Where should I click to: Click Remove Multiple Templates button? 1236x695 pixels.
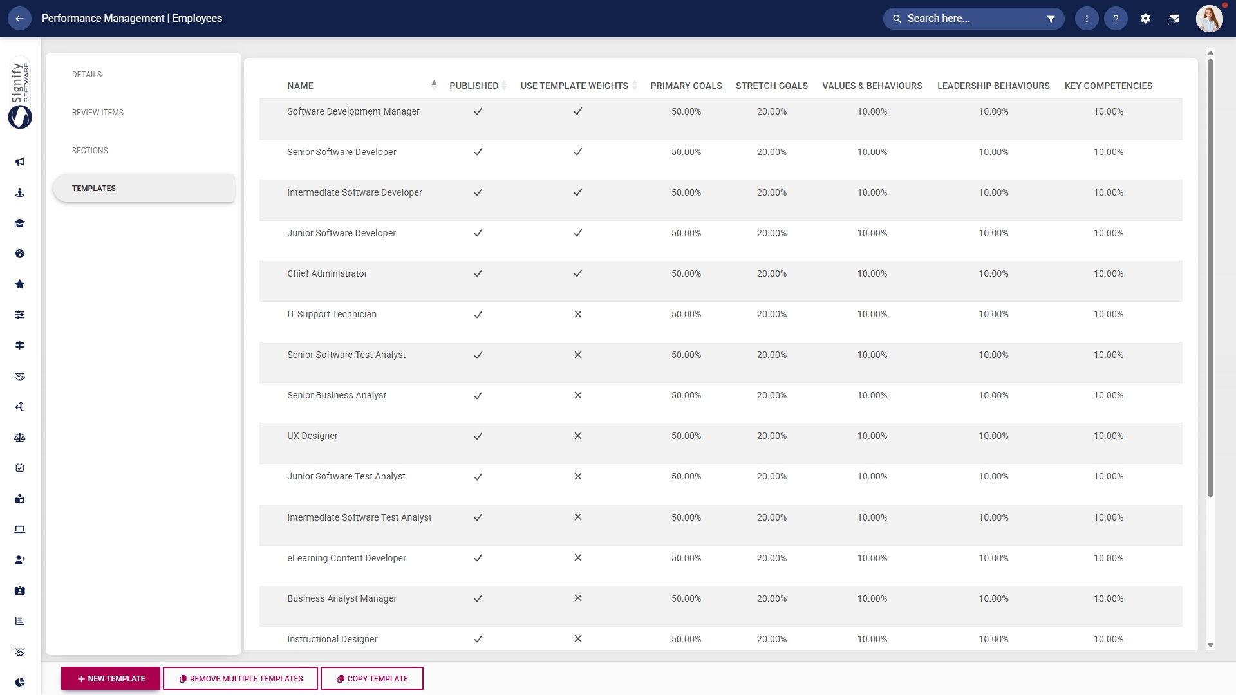[240, 678]
